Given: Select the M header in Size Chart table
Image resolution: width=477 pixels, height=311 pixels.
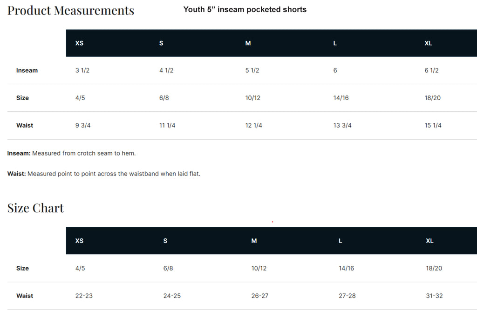Looking at the screenshot, I should (254, 241).
